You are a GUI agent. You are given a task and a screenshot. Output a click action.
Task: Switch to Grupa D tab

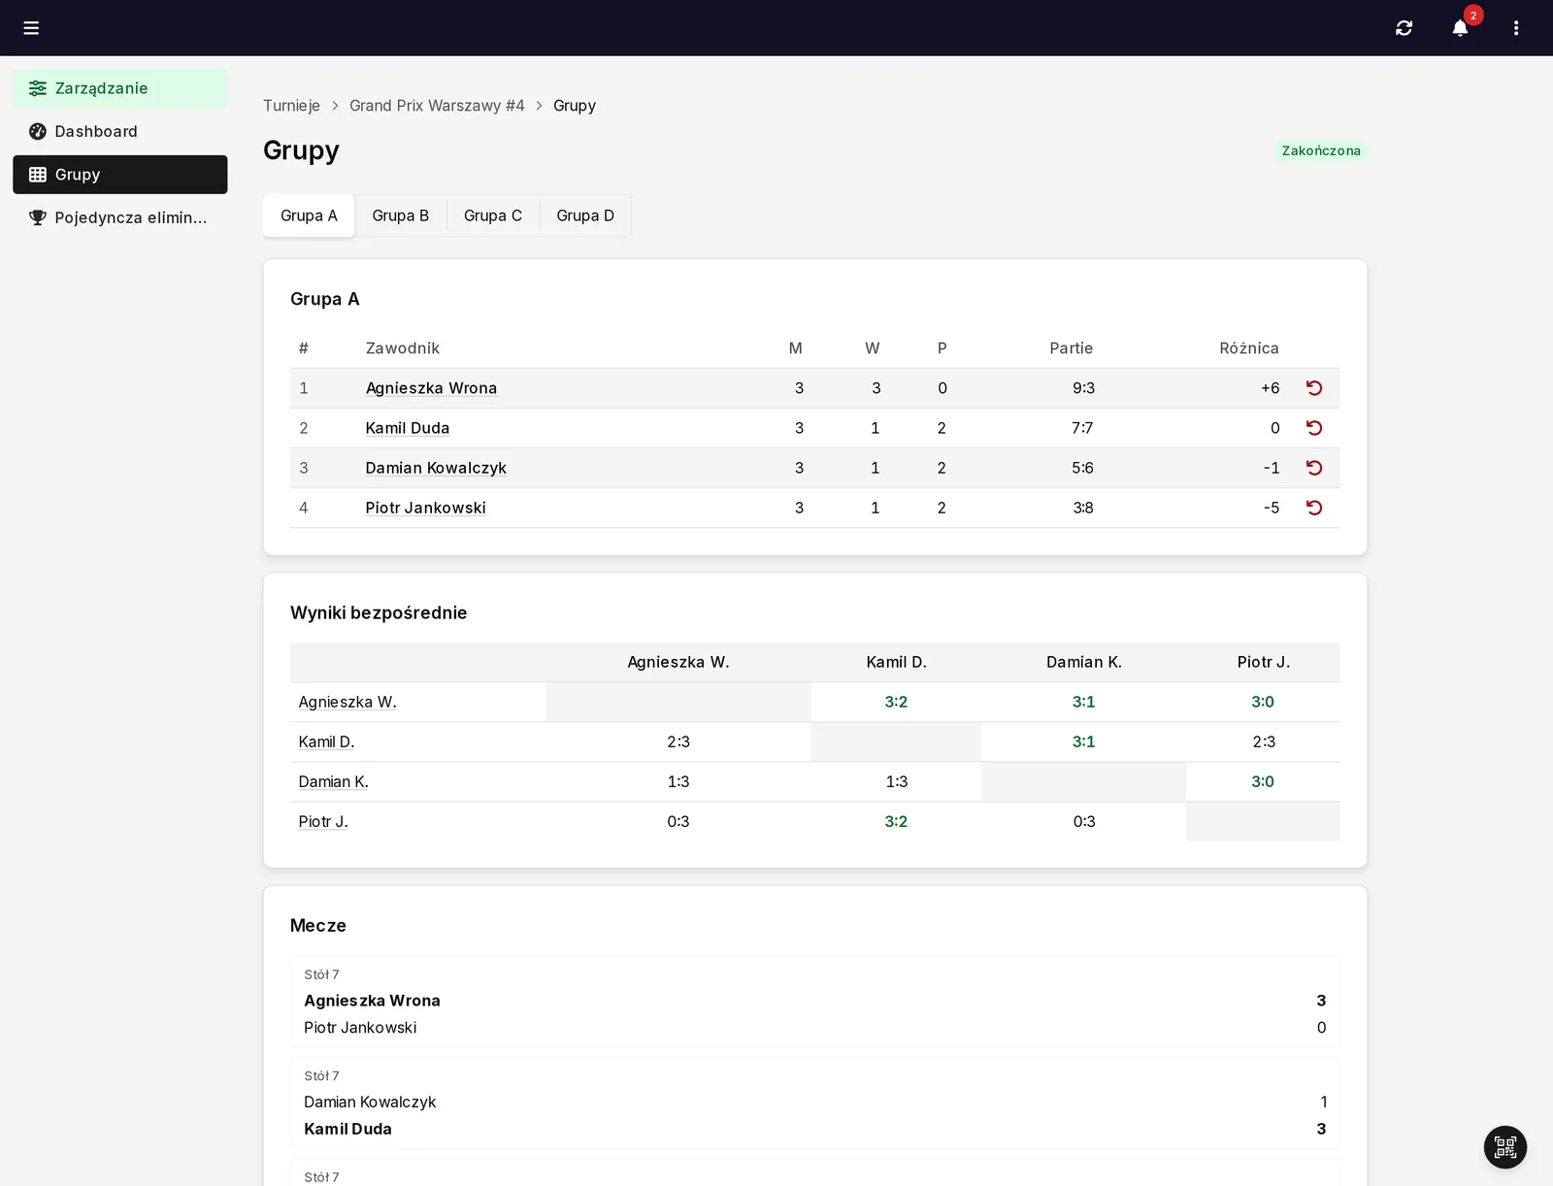coord(585,215)
